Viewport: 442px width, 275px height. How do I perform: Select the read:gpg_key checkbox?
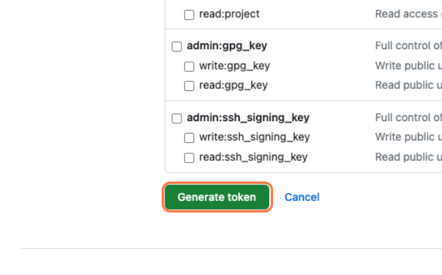(189, 86)
